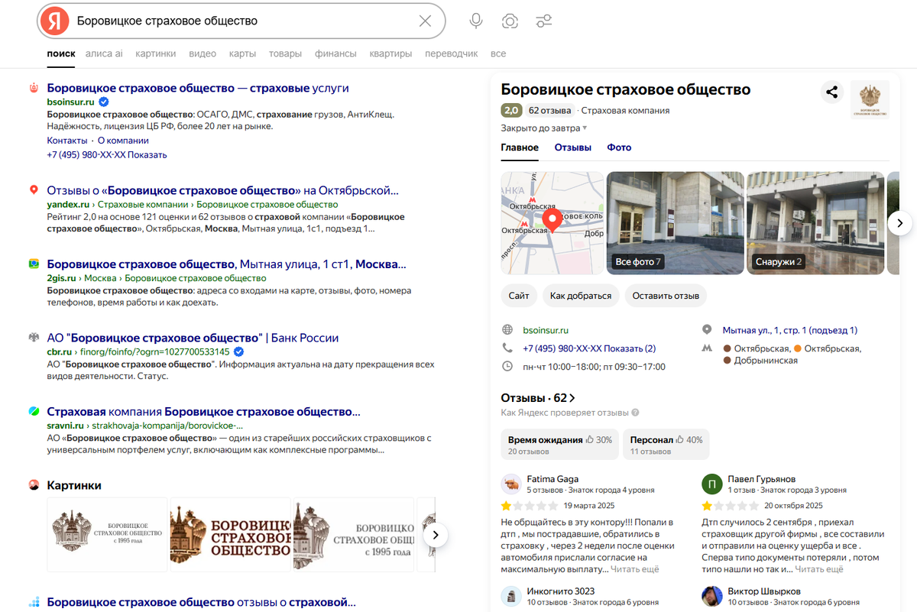917x612 pixels.
Task: Click the sravni.ru result favicon
Action: 34,411
